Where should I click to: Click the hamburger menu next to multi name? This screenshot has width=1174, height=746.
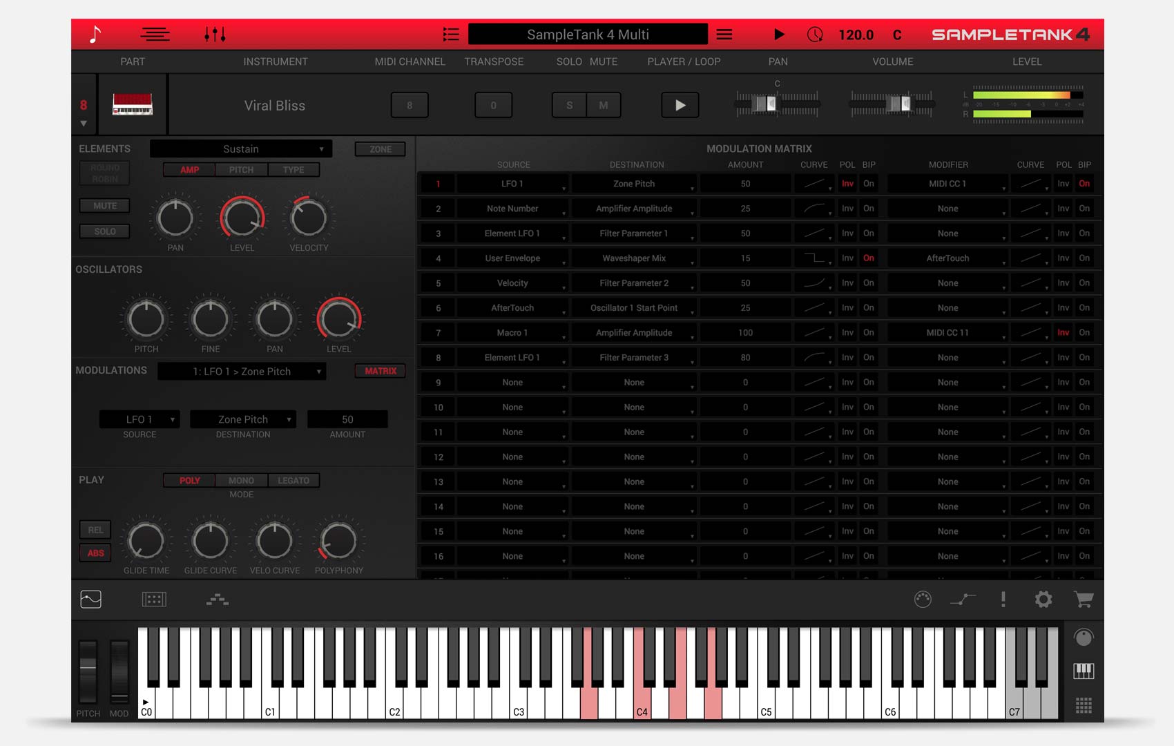[x=724, y=35]
